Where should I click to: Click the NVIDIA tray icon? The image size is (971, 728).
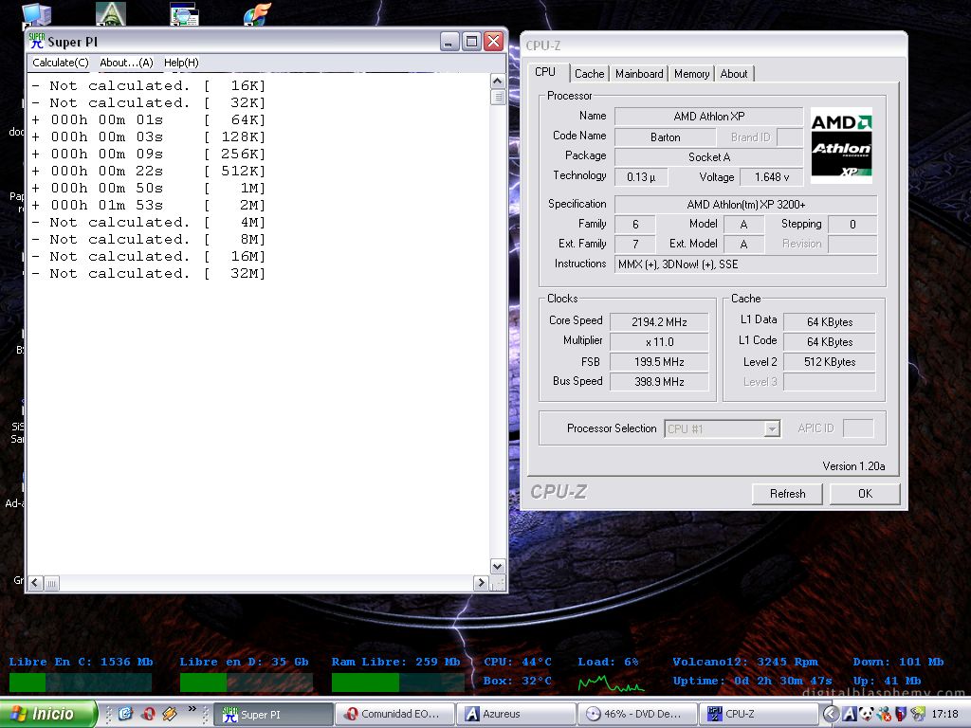point(918,714)
